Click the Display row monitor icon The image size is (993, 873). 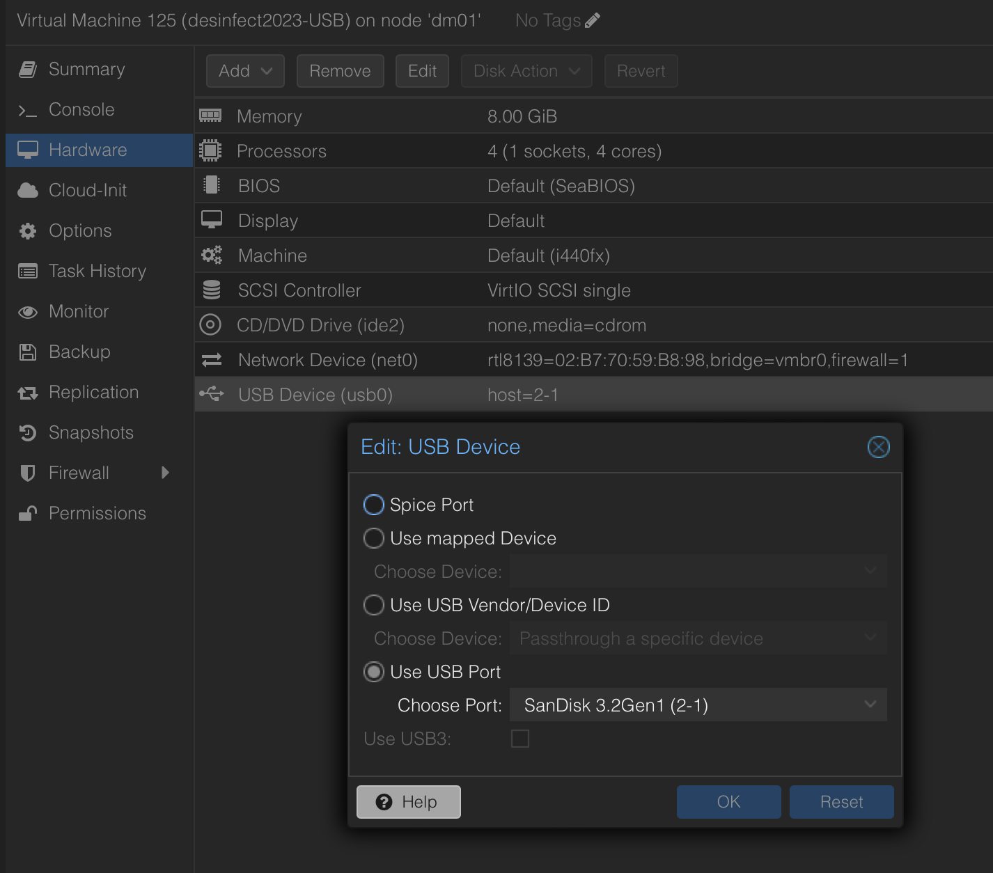[x=212, y=220]
